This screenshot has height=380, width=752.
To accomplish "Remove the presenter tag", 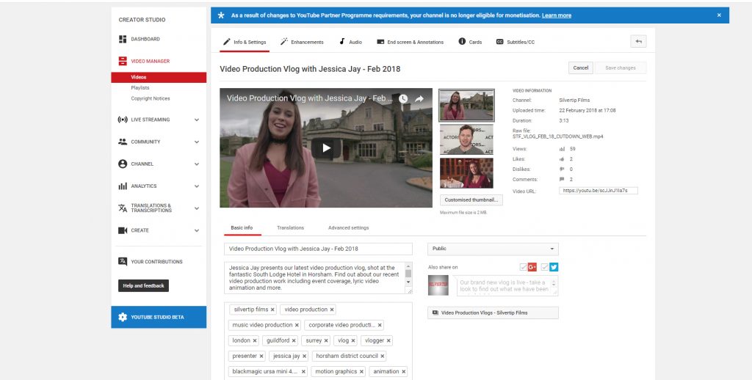I will [x=261, y=357].
